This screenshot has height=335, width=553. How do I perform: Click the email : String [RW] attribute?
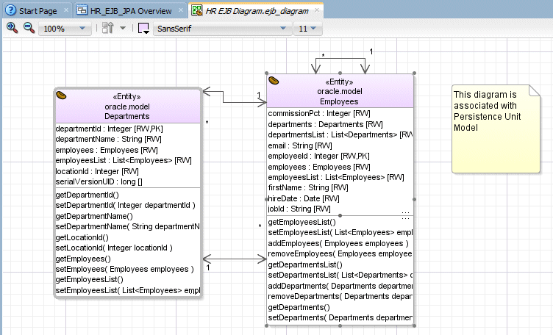300,146
